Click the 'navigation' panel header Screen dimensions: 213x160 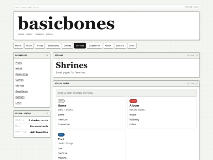[x=32, y=55]
